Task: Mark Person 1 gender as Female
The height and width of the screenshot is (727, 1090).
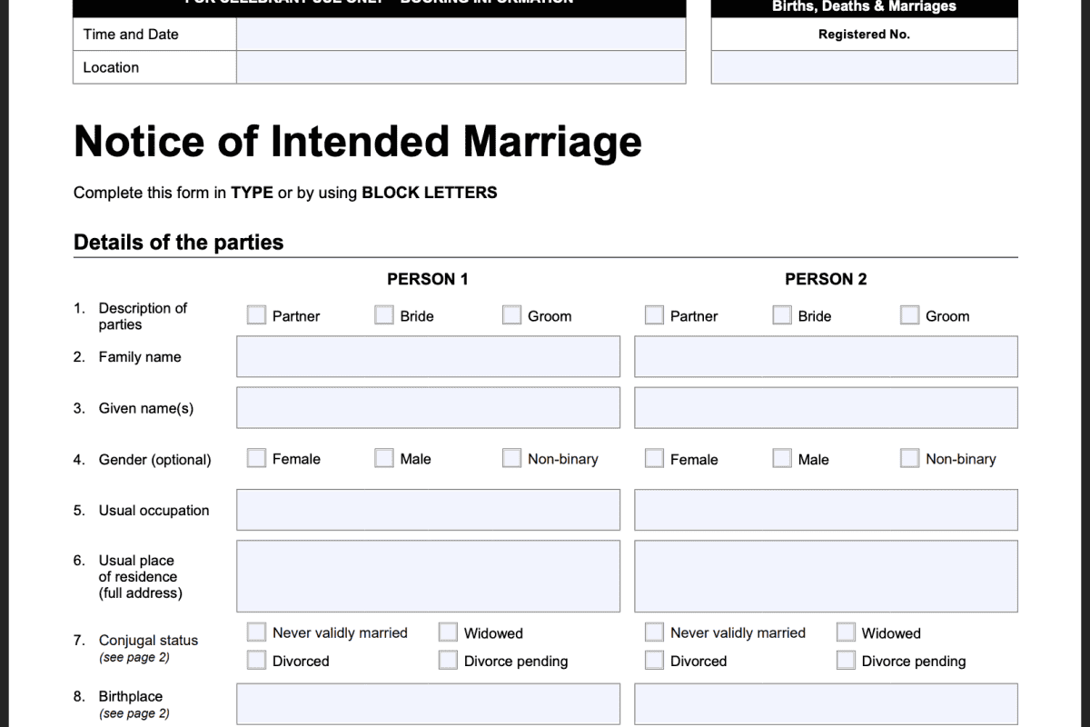Action: point(256,458)
